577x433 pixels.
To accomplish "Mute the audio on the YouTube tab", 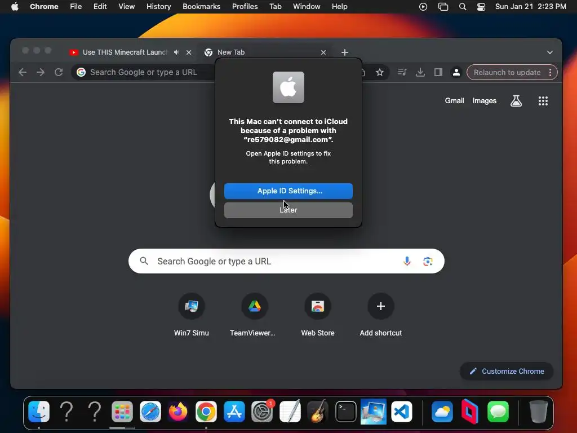I will pos(176,52).
